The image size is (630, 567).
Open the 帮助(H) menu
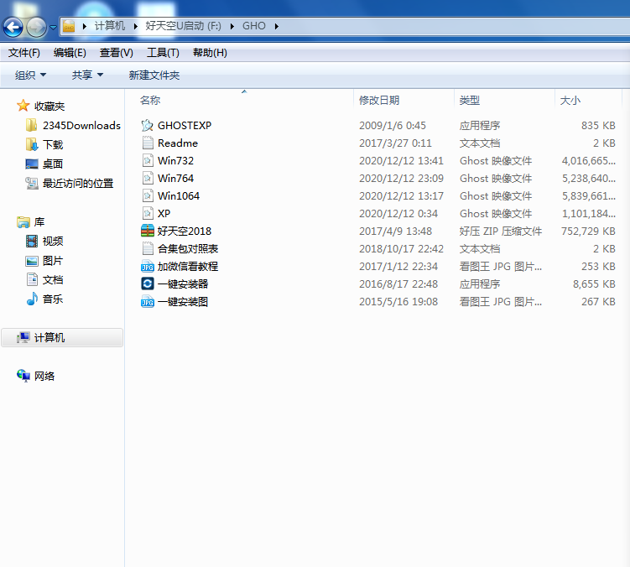(210, 53)
